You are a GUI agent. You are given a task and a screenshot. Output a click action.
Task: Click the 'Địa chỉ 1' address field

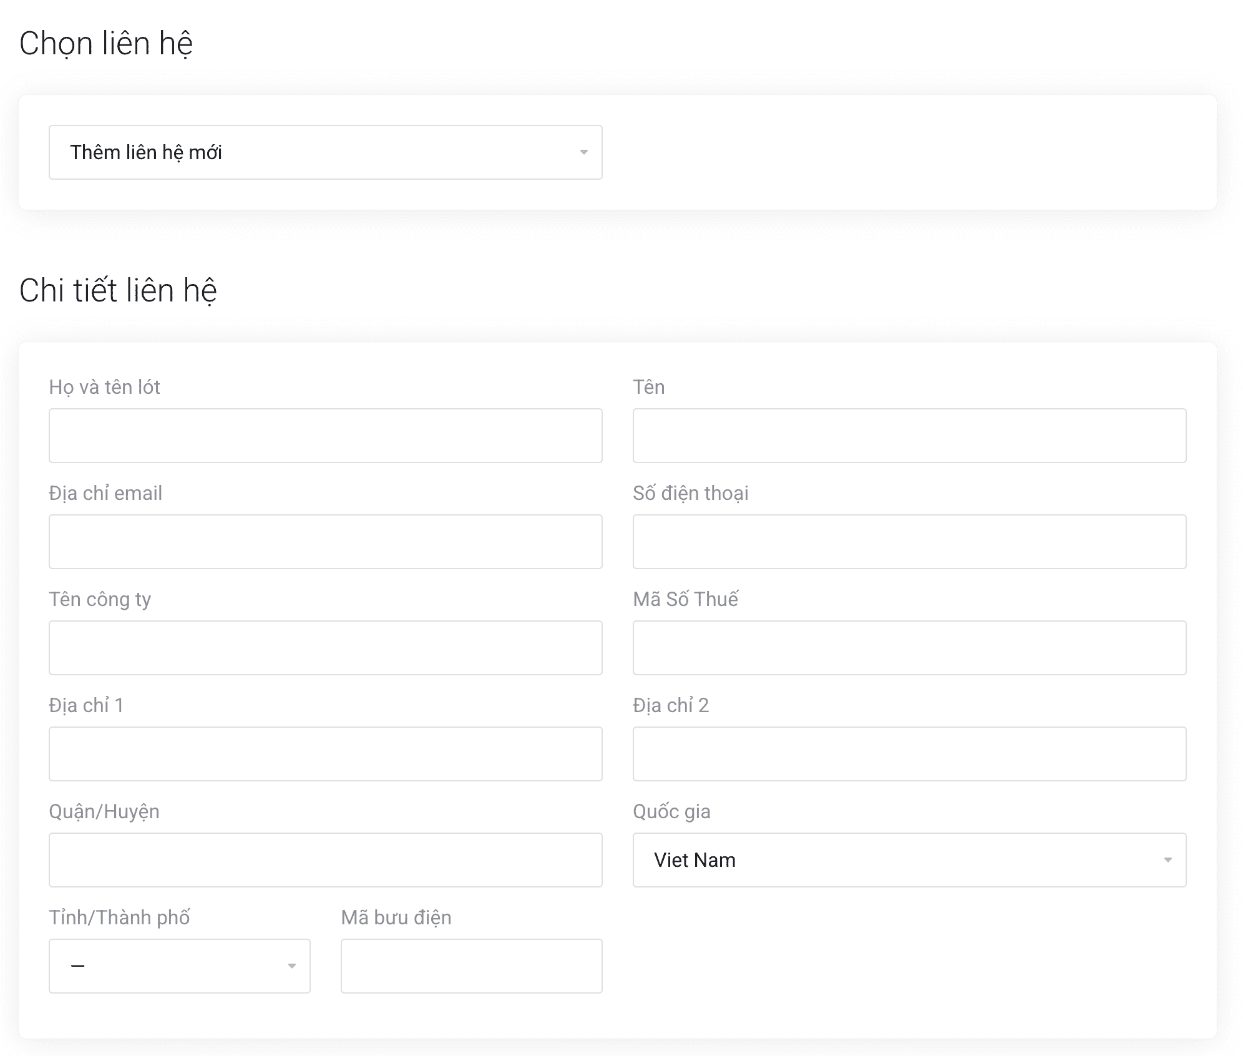325,754
